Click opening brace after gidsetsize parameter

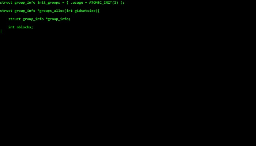coord(98,11)
